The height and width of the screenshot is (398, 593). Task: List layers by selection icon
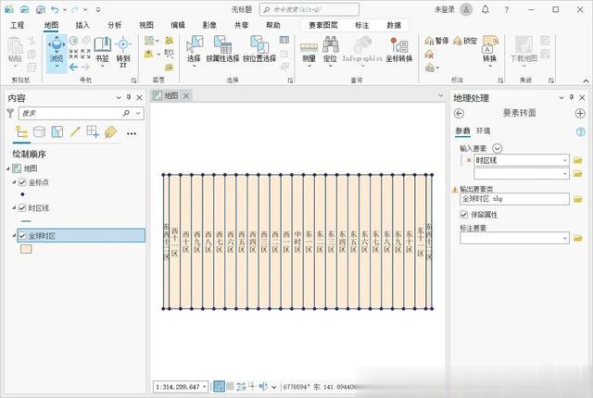click(57, 131)
